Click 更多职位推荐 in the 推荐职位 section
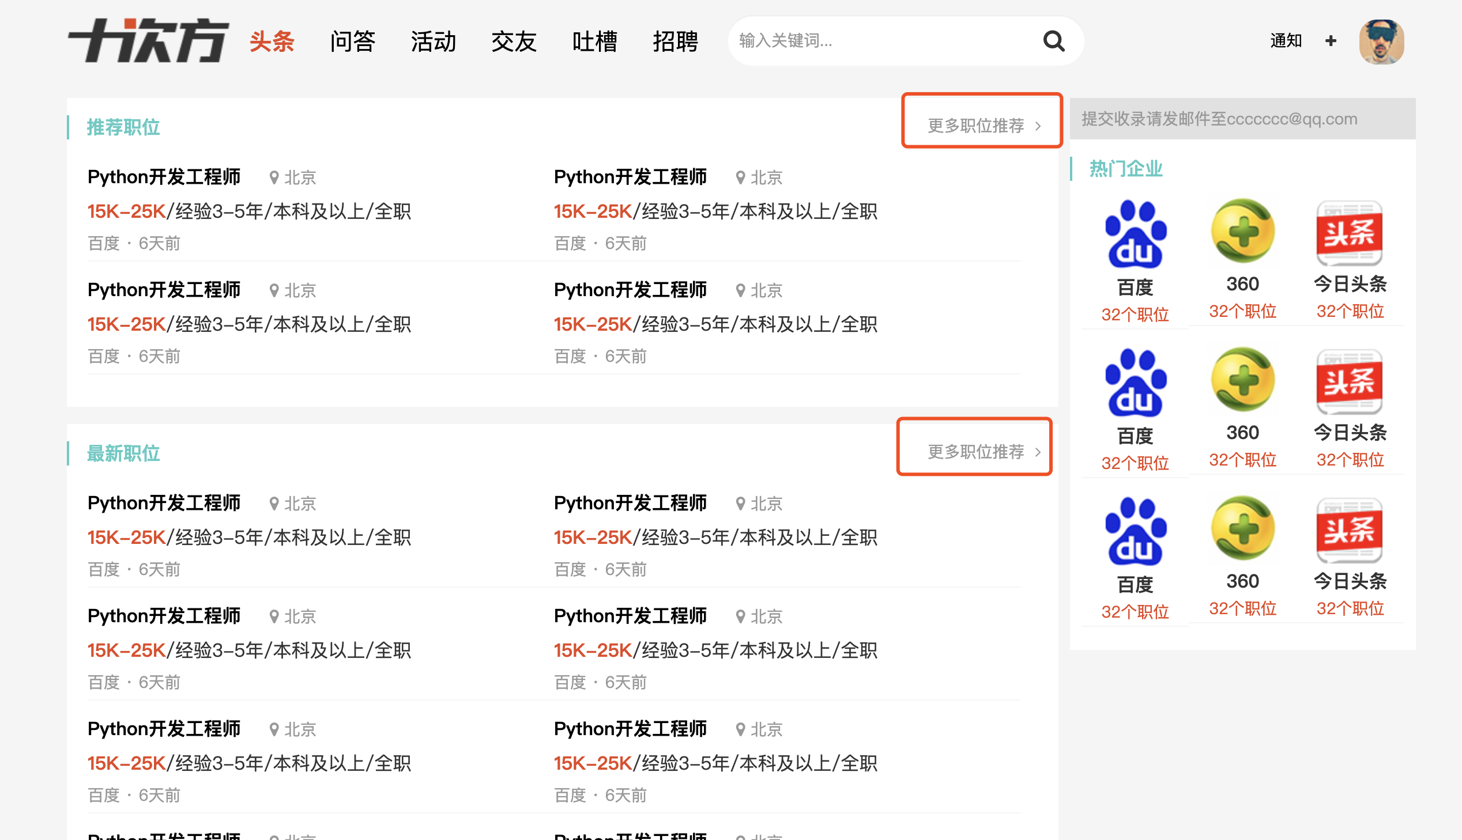 [984, 125]
